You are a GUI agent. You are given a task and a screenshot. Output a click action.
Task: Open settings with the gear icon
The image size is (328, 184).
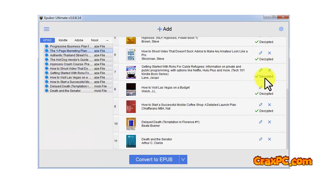(x=281, y=29)
